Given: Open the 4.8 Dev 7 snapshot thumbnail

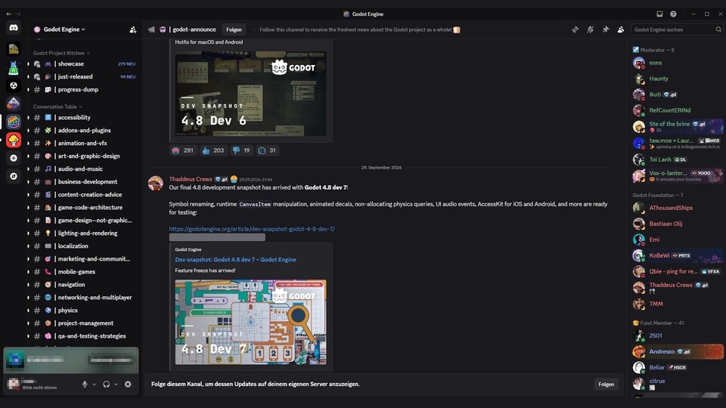Looking at the screenshot, I should [250, 322].
